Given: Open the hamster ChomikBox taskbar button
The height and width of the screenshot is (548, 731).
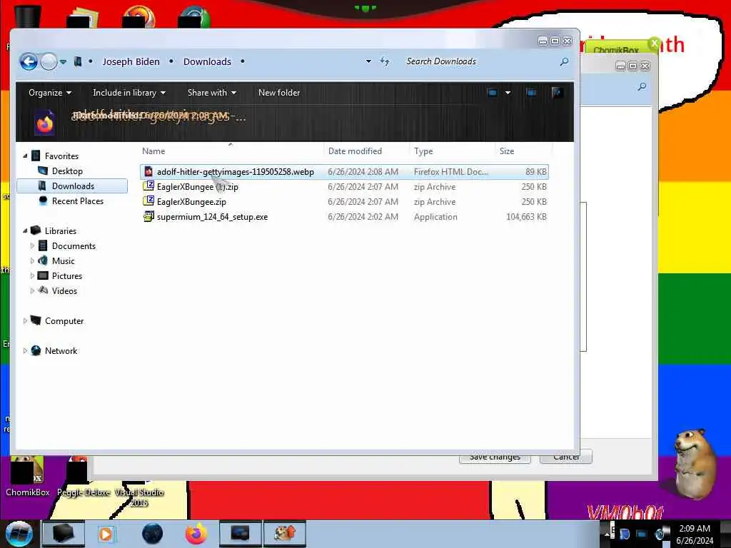Looking at the screenshot, I should (x=285, y=534).
